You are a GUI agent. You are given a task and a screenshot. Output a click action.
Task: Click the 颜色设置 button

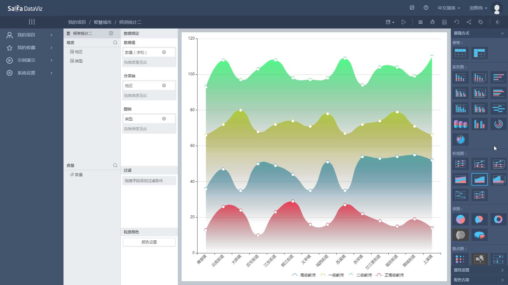[149, 242]
